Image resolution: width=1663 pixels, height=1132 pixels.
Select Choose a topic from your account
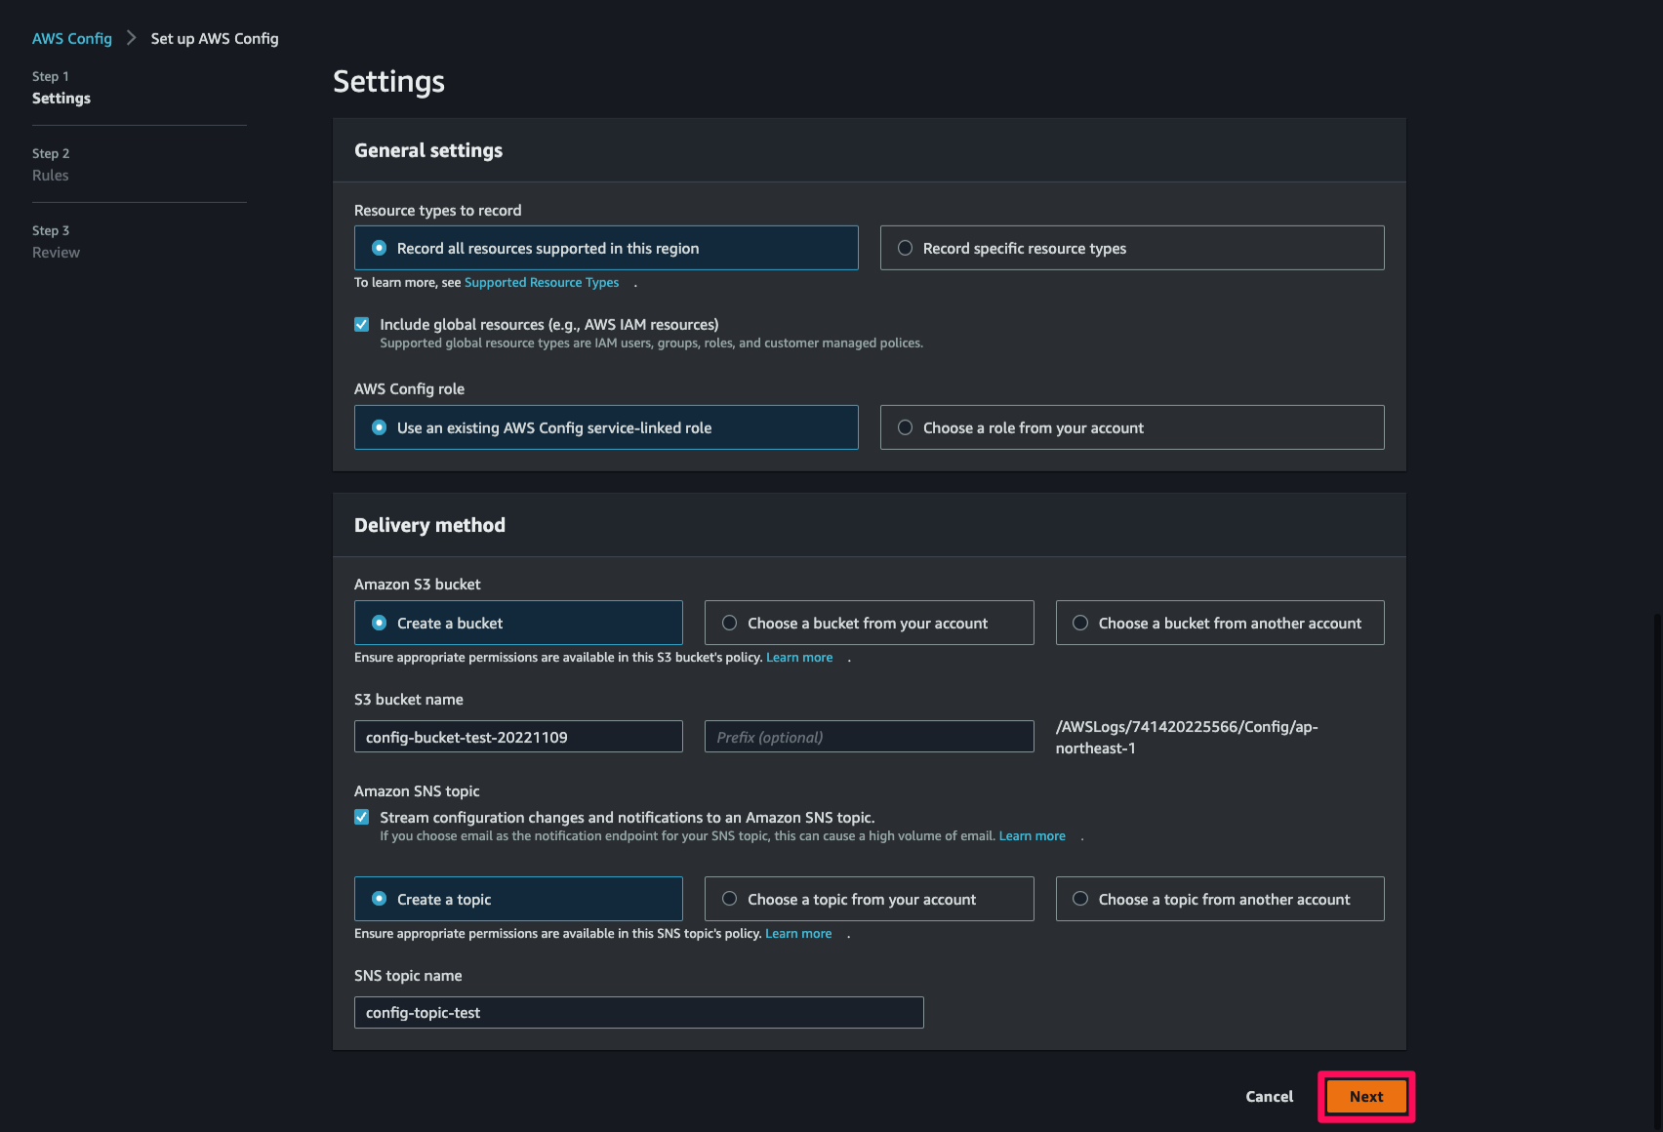(869, 899)
